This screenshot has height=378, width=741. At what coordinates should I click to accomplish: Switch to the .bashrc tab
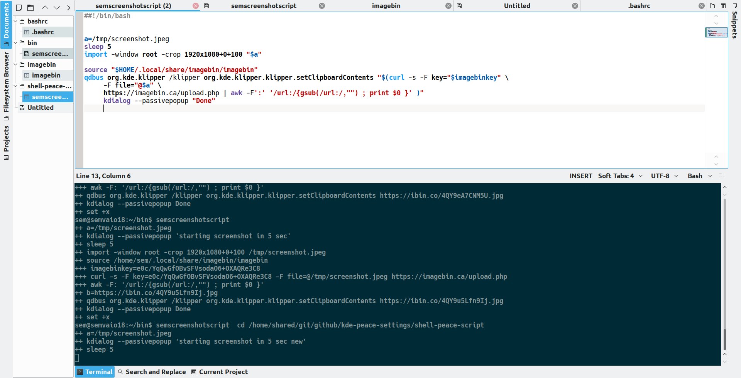click(x=639, y=6)
